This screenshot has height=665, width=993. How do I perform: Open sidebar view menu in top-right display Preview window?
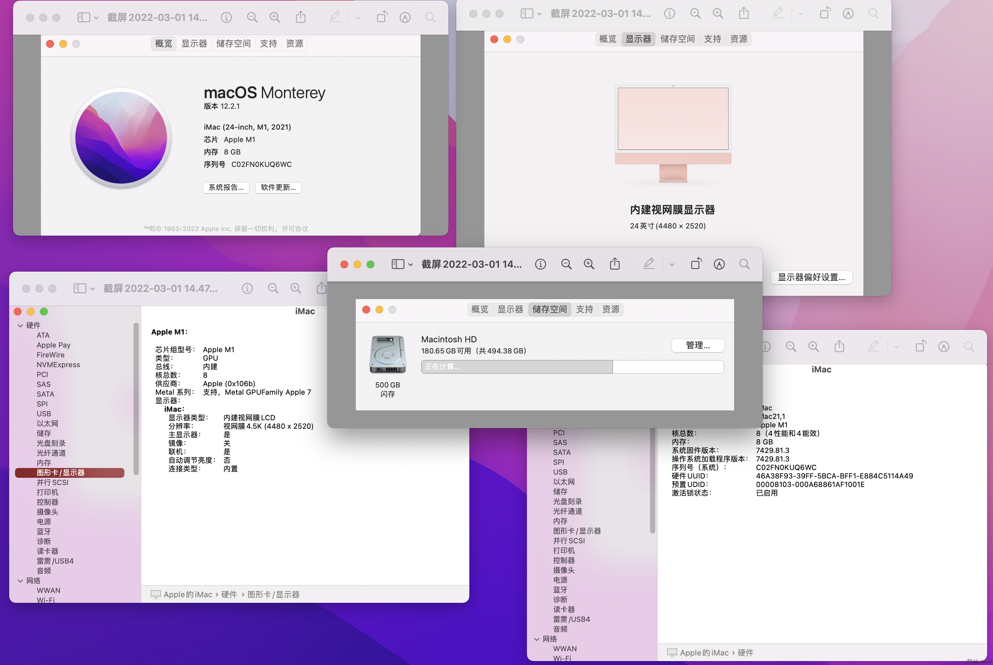(531, 13)
